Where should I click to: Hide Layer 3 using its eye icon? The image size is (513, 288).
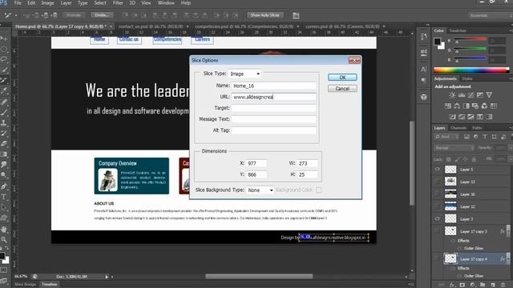pyautogui.click(x=437, y=218)
